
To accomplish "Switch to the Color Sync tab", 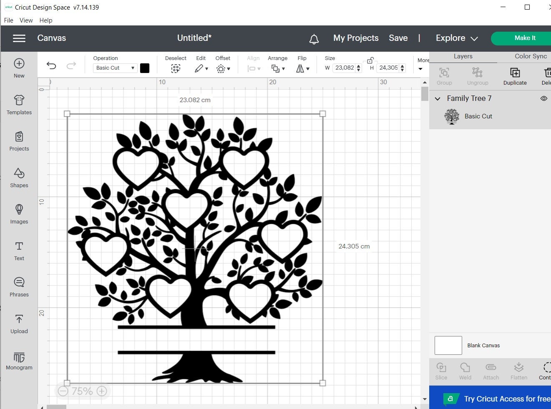I will 530,56.
